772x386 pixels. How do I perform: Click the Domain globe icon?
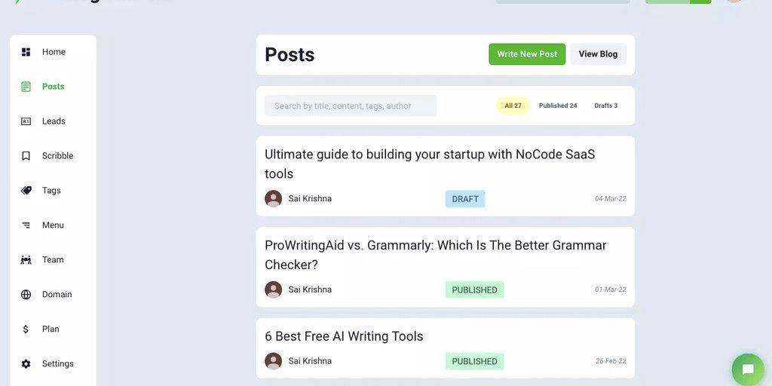(26, 295)
